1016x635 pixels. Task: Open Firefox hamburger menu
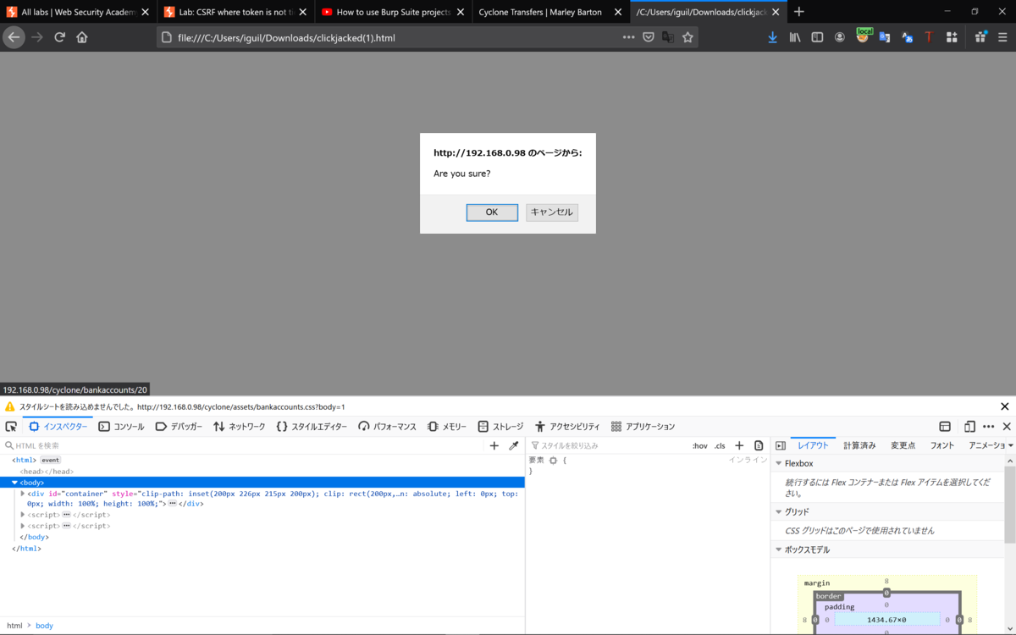[1002, 37]
